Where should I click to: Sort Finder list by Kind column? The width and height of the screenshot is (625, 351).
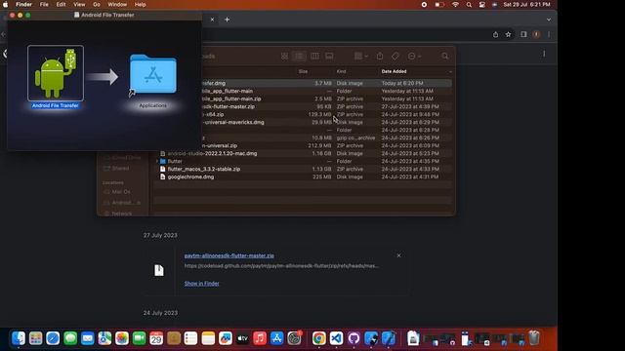coord(341,71)
